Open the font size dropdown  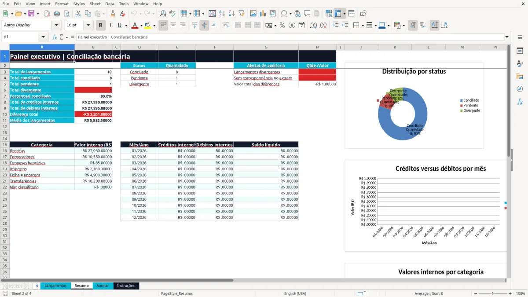pos(88,25)
